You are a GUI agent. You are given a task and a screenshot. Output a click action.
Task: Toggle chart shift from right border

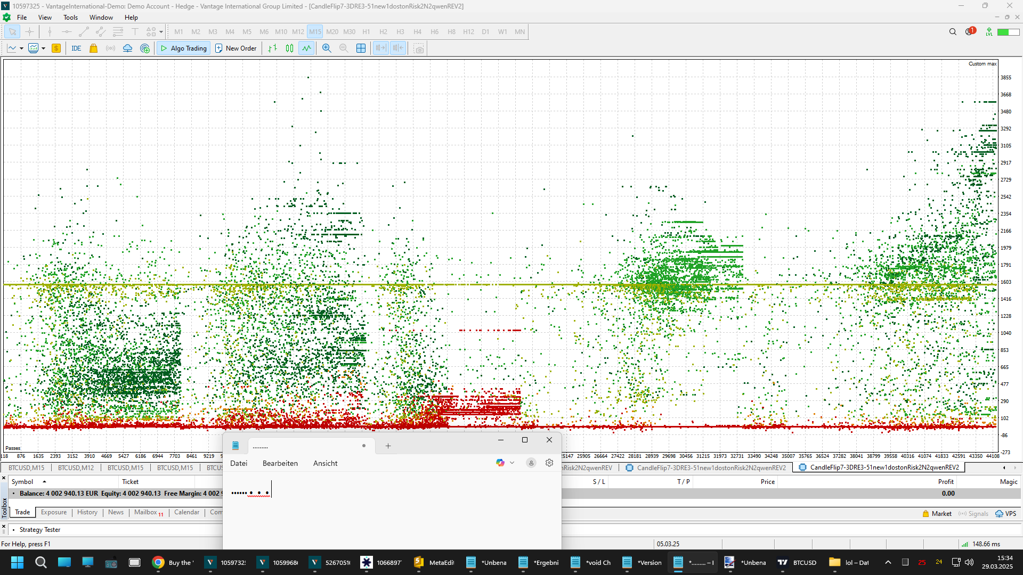398,48
